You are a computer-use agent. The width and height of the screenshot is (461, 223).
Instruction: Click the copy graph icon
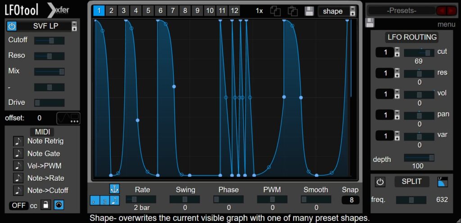click(276, 11)
